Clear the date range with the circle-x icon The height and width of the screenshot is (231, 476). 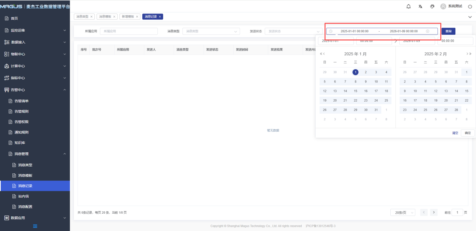[x=428, y=31]
